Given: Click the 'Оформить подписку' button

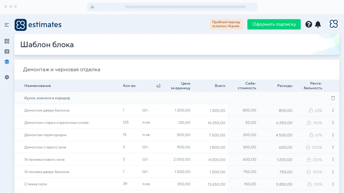Looking at the screenshot, I should coord(274,24).
